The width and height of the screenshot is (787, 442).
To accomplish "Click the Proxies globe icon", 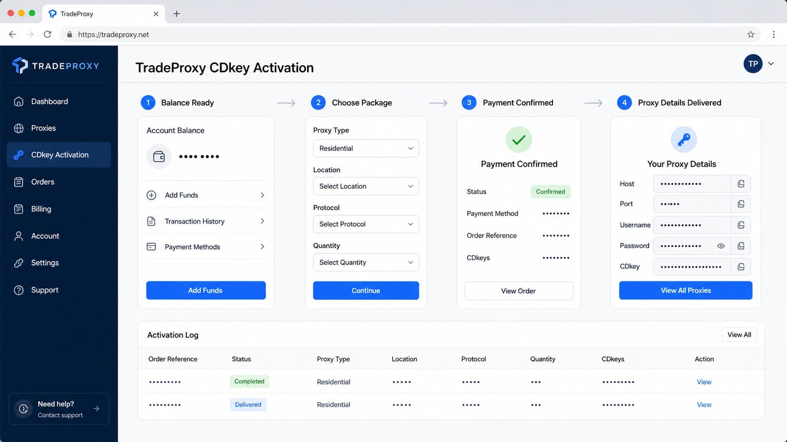I will [x=19, y=128].
